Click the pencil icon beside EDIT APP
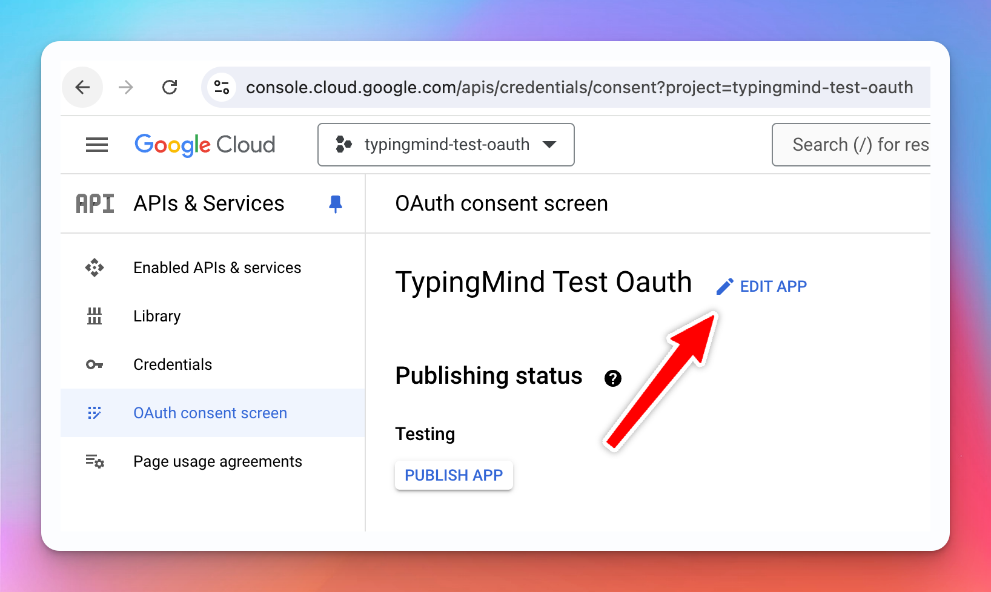 pyautogui.click(x=725, y=286)
